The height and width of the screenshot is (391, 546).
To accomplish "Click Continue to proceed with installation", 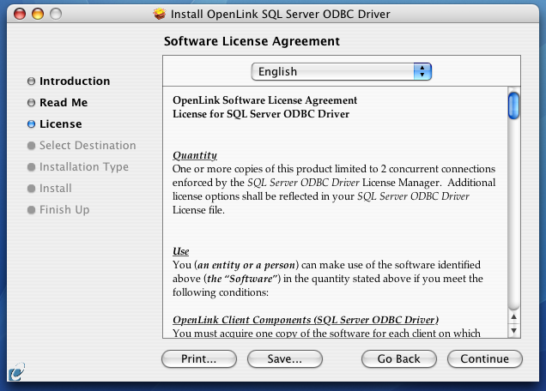I will [x=485, y=358].
